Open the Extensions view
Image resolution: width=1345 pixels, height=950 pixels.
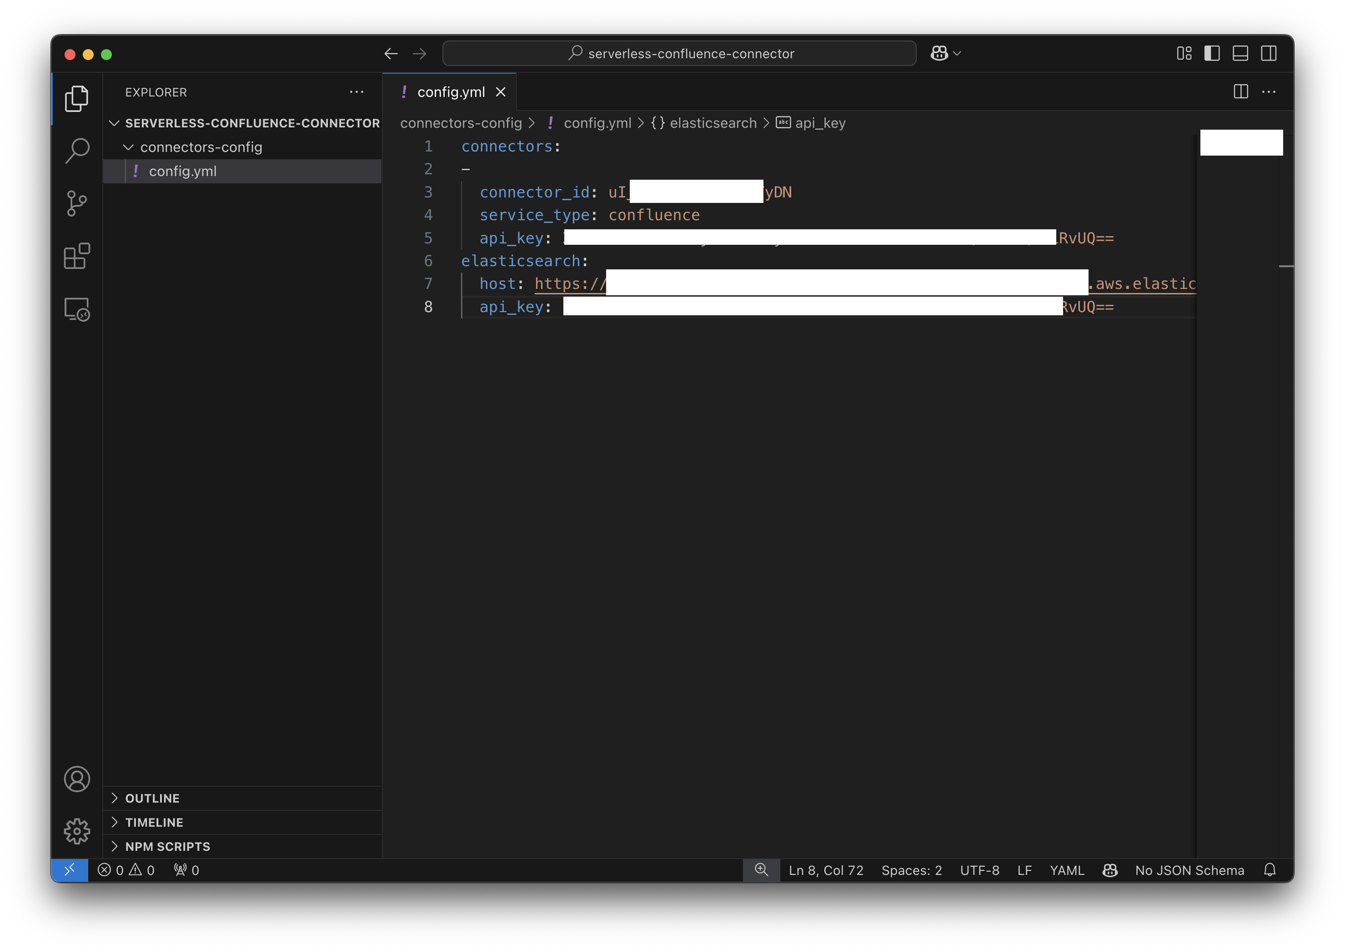coord(77,256)
